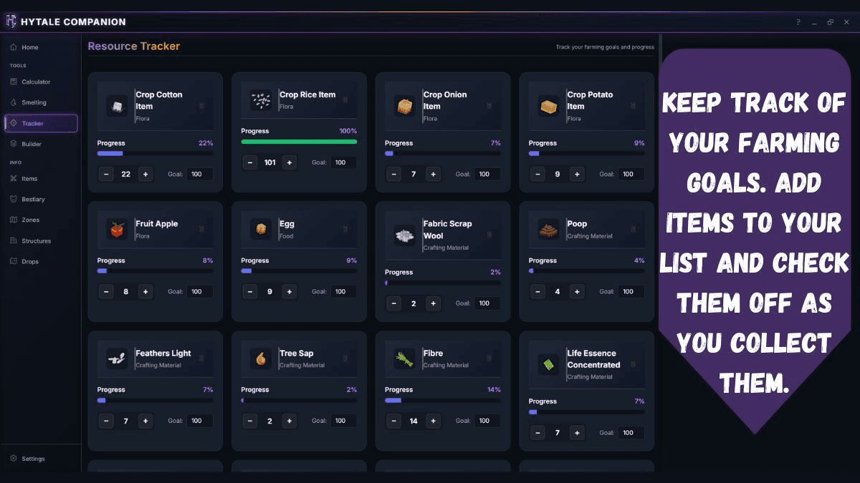Click the Crop Cotton progress bar
The width and height of the screenshot is (860, 483).
pyautogui.click(x=156, y=153)
